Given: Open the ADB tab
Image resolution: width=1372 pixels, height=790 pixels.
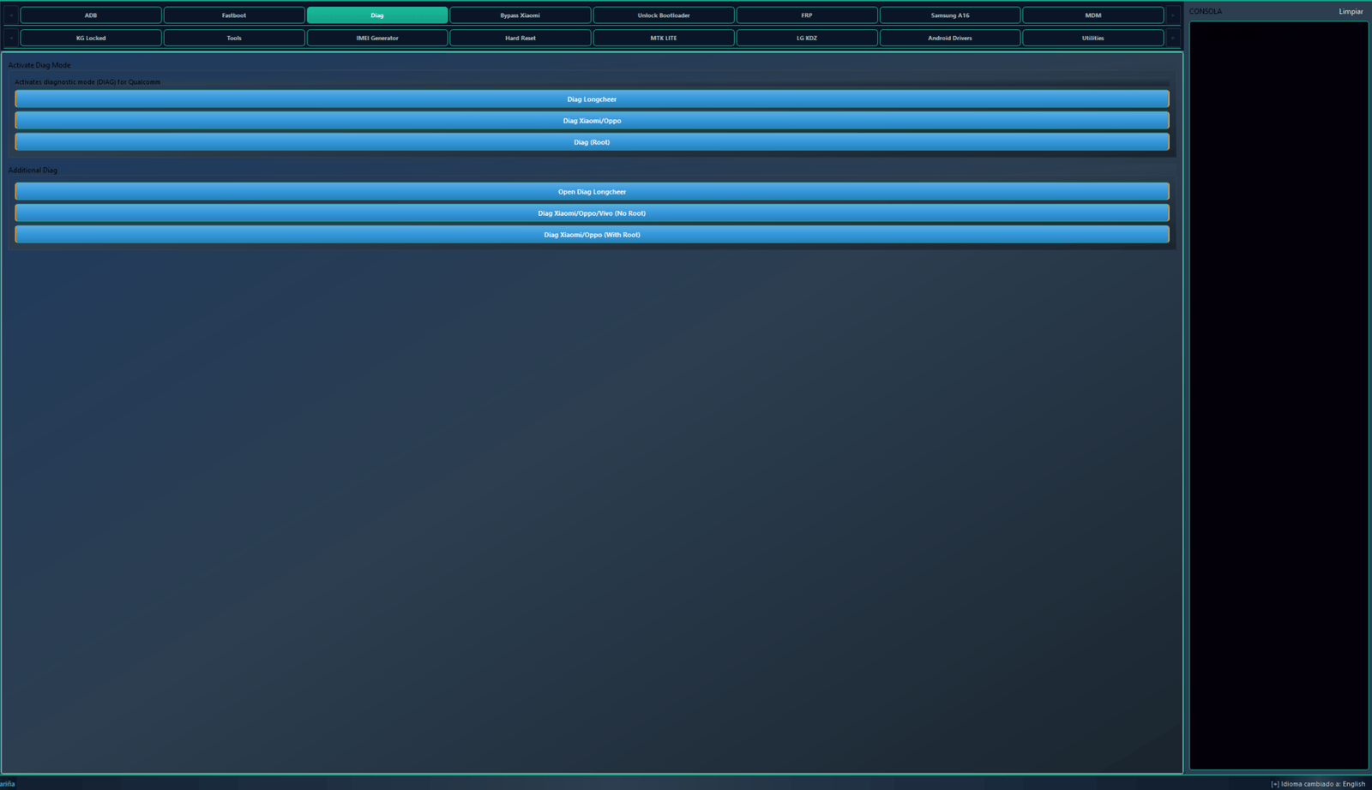Looking at the screenshot, I should point(91,15).
